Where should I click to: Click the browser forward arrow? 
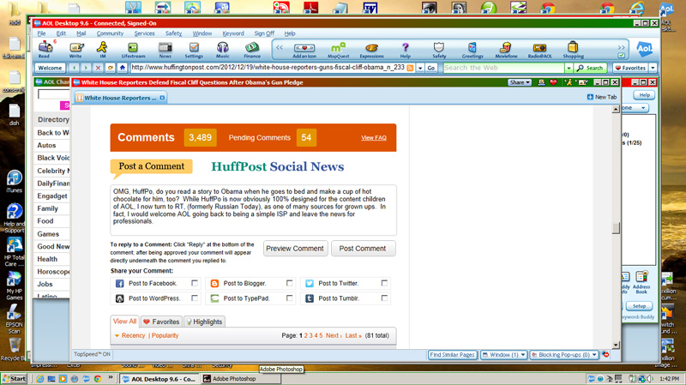click(87, 68)
